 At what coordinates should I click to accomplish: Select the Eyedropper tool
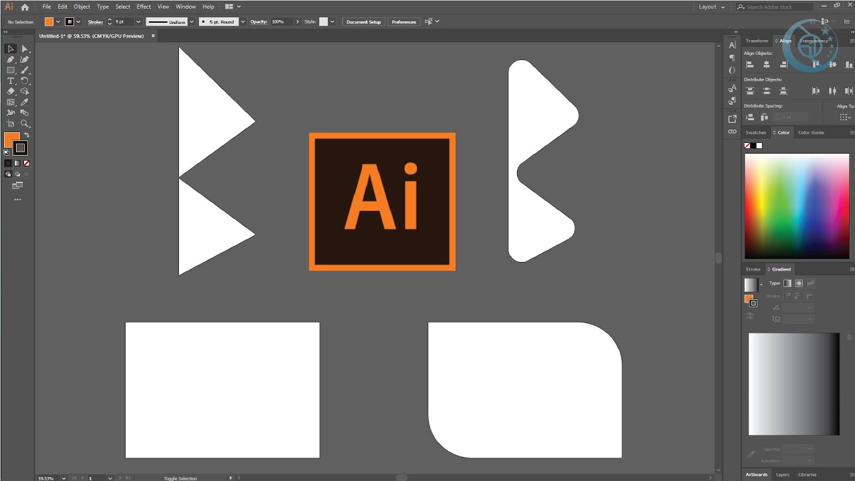25,102
